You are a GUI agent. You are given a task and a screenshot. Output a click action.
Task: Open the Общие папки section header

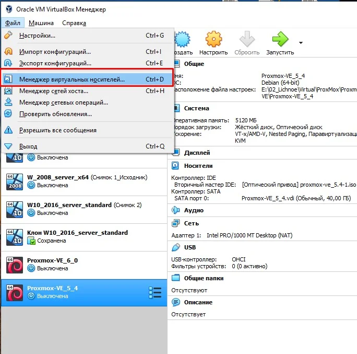(x=204, y=278)
